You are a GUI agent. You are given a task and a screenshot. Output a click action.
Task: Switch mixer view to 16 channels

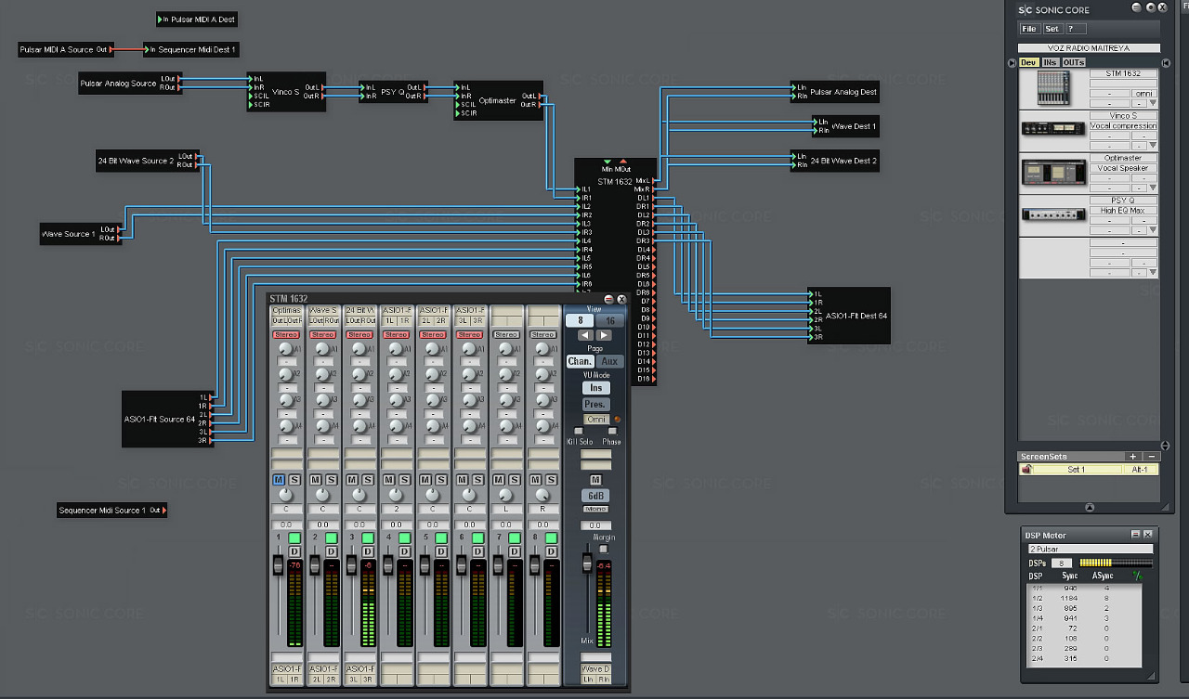[610, 320]
